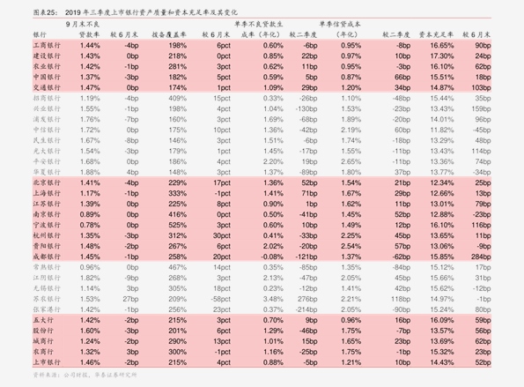Image resolution: width=524 pixels, height=387 pixels.
Task: Select the 贵阳银行 2.54% value
Action: click(351, 246)
